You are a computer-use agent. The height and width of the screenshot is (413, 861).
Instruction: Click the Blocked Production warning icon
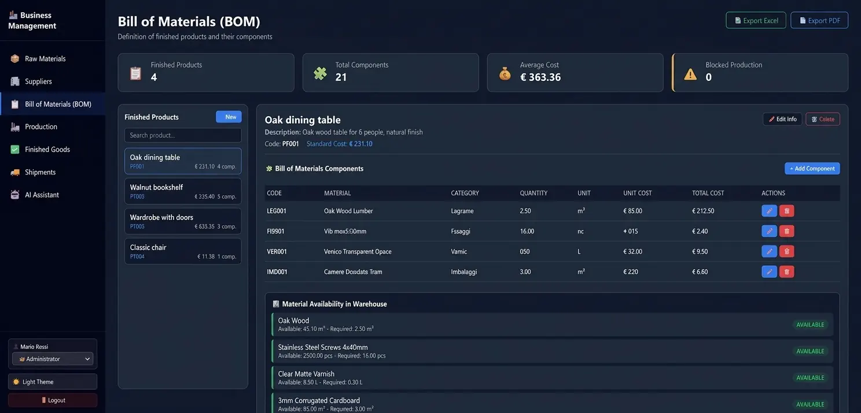pos(690,74)
